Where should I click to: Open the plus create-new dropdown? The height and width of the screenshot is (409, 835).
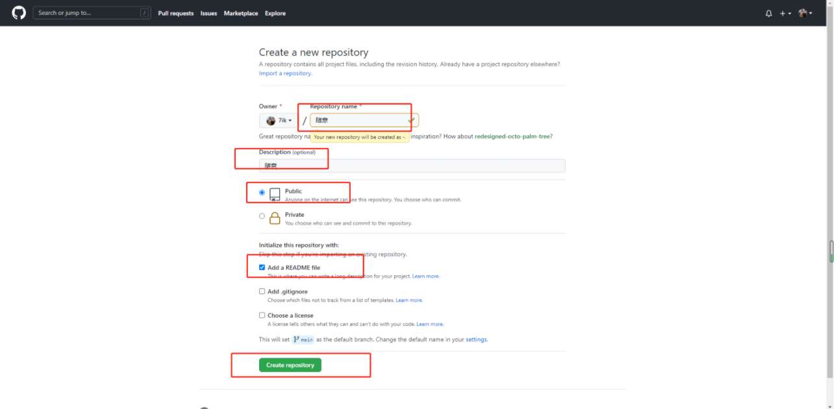point(786,13)
